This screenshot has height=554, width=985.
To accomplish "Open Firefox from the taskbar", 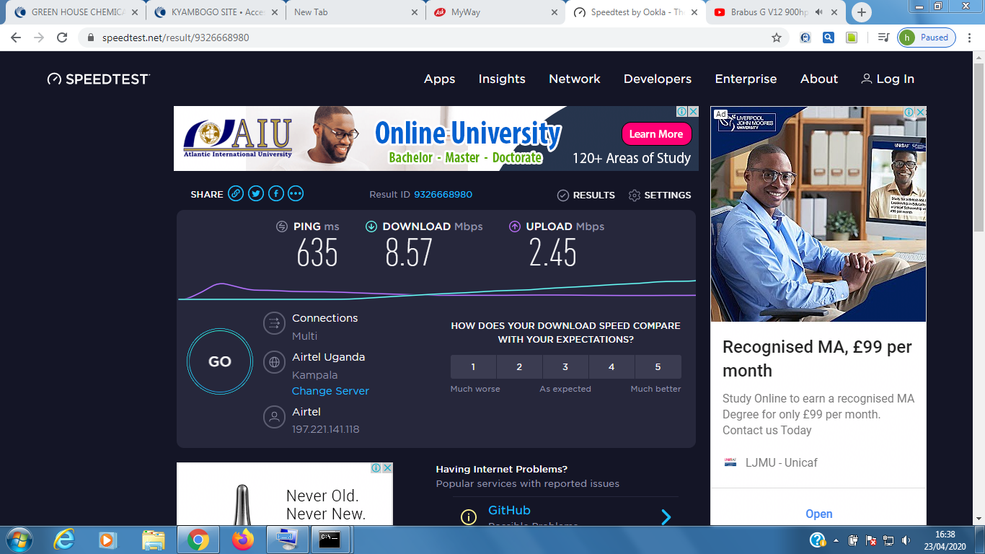I will click(x=243, y=540).
